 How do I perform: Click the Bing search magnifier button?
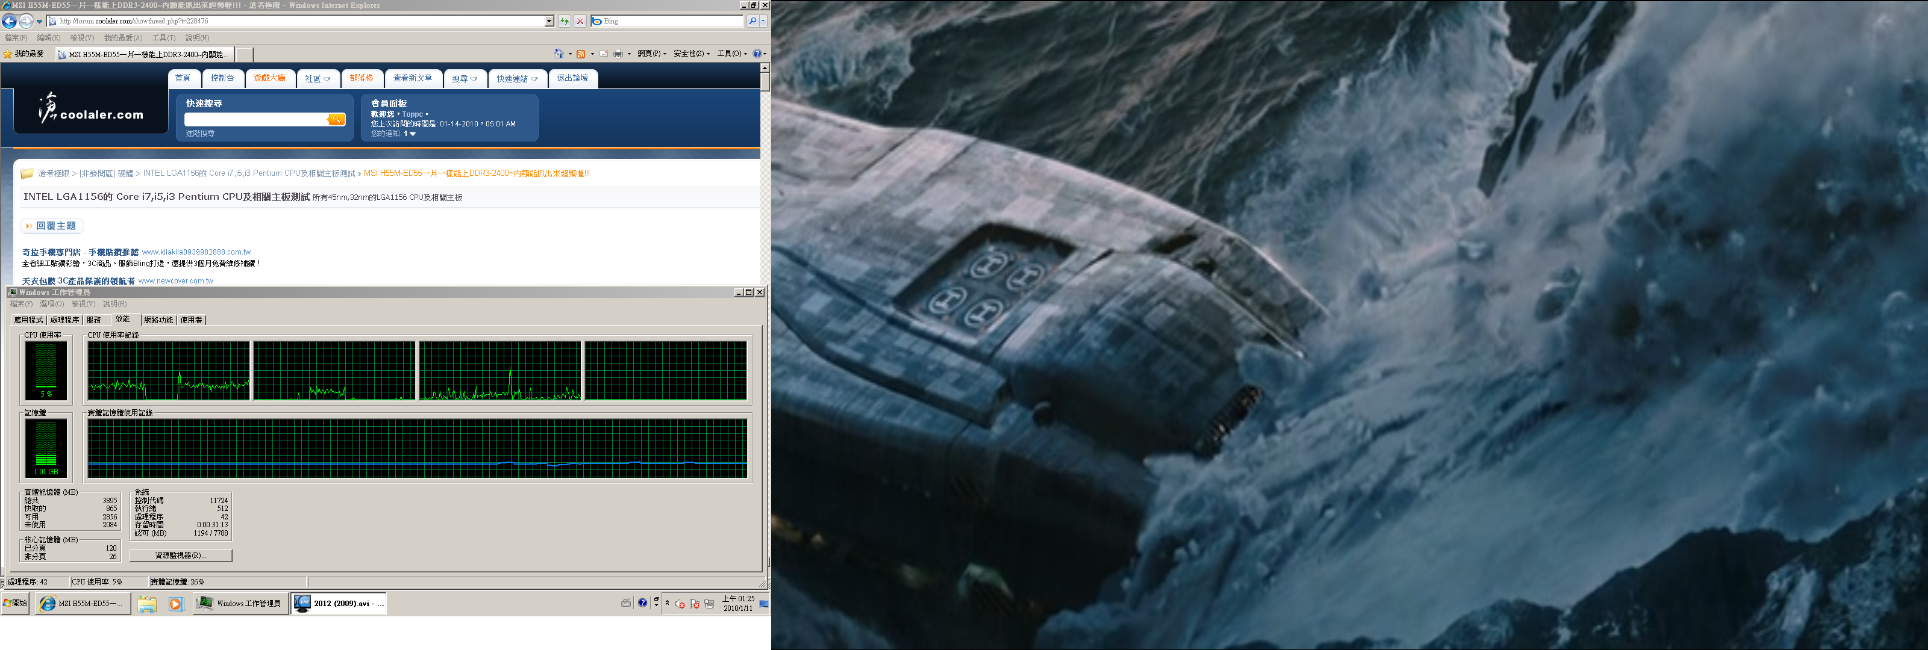point(752,21)
